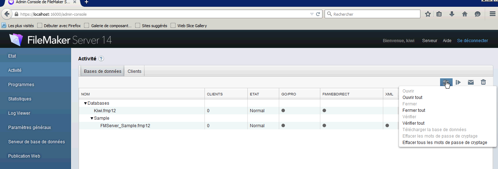The image size is (498, 169).
Task: Collapse the Databases folder triangle
Action: (x=85, y=103)
